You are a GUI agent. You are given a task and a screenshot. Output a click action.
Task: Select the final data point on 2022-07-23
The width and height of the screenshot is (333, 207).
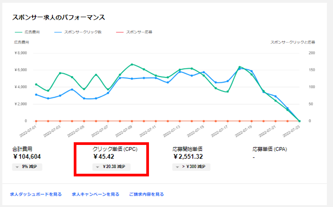coord(299,121)
